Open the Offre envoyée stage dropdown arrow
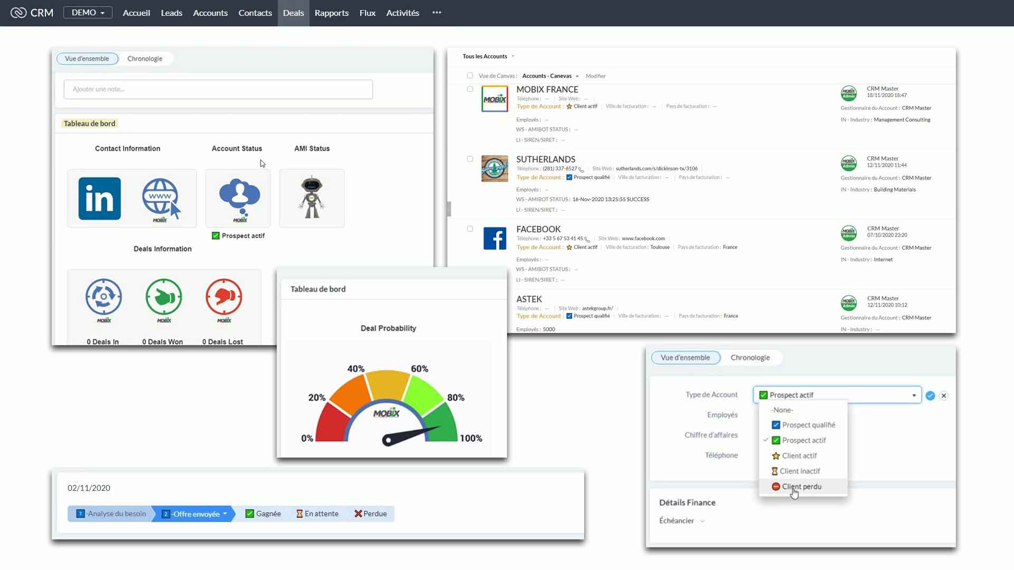The image size is (1014, 570). (x=225, y=514)
